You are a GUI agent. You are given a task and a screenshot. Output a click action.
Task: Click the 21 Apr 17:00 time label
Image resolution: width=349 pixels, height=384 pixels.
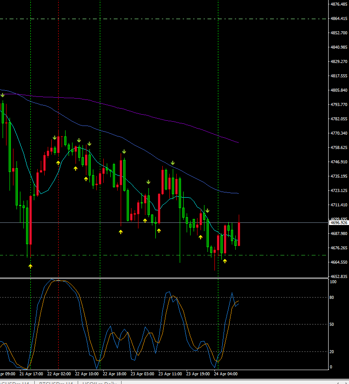point(31,374)
